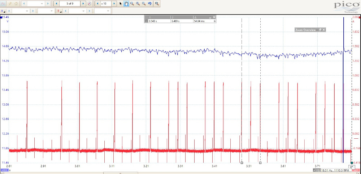Open the buffer navigator compass icon
Viewport: 361px width, 174px height.
[x=89, y=4]
